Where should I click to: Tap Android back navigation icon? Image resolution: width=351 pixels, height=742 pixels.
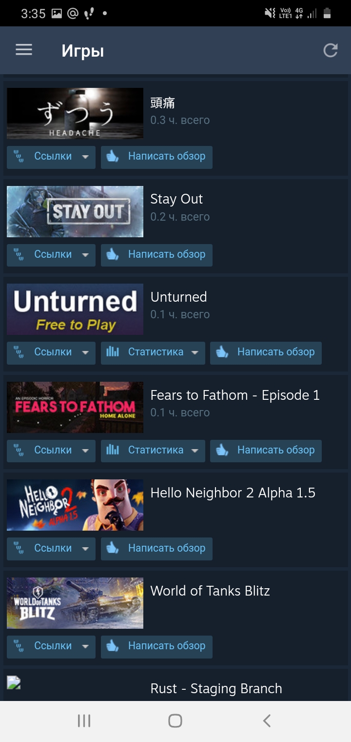click(x=266, y=721)
